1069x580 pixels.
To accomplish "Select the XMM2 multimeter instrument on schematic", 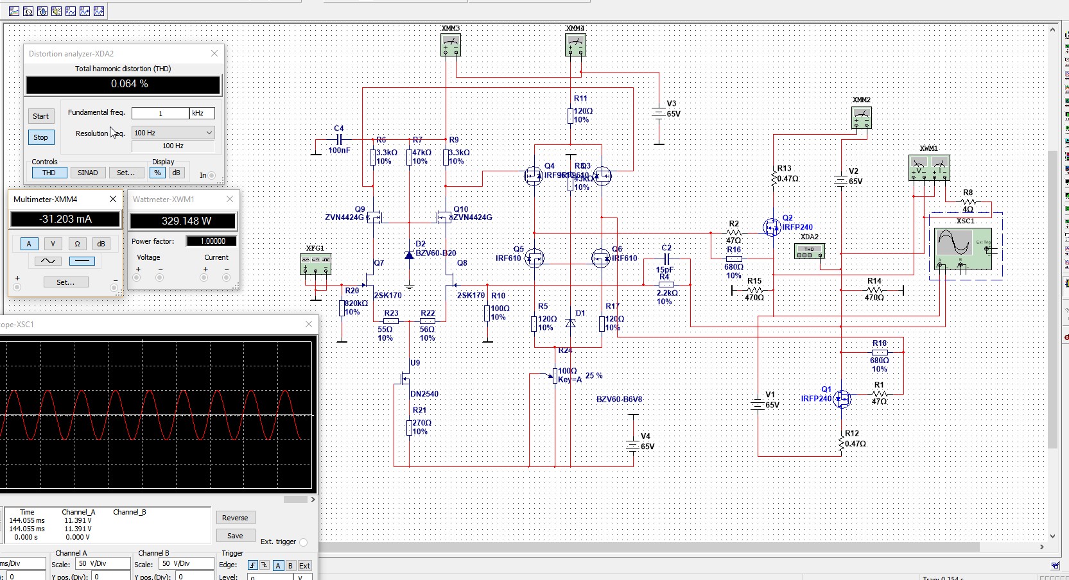I will coord(862,118).
